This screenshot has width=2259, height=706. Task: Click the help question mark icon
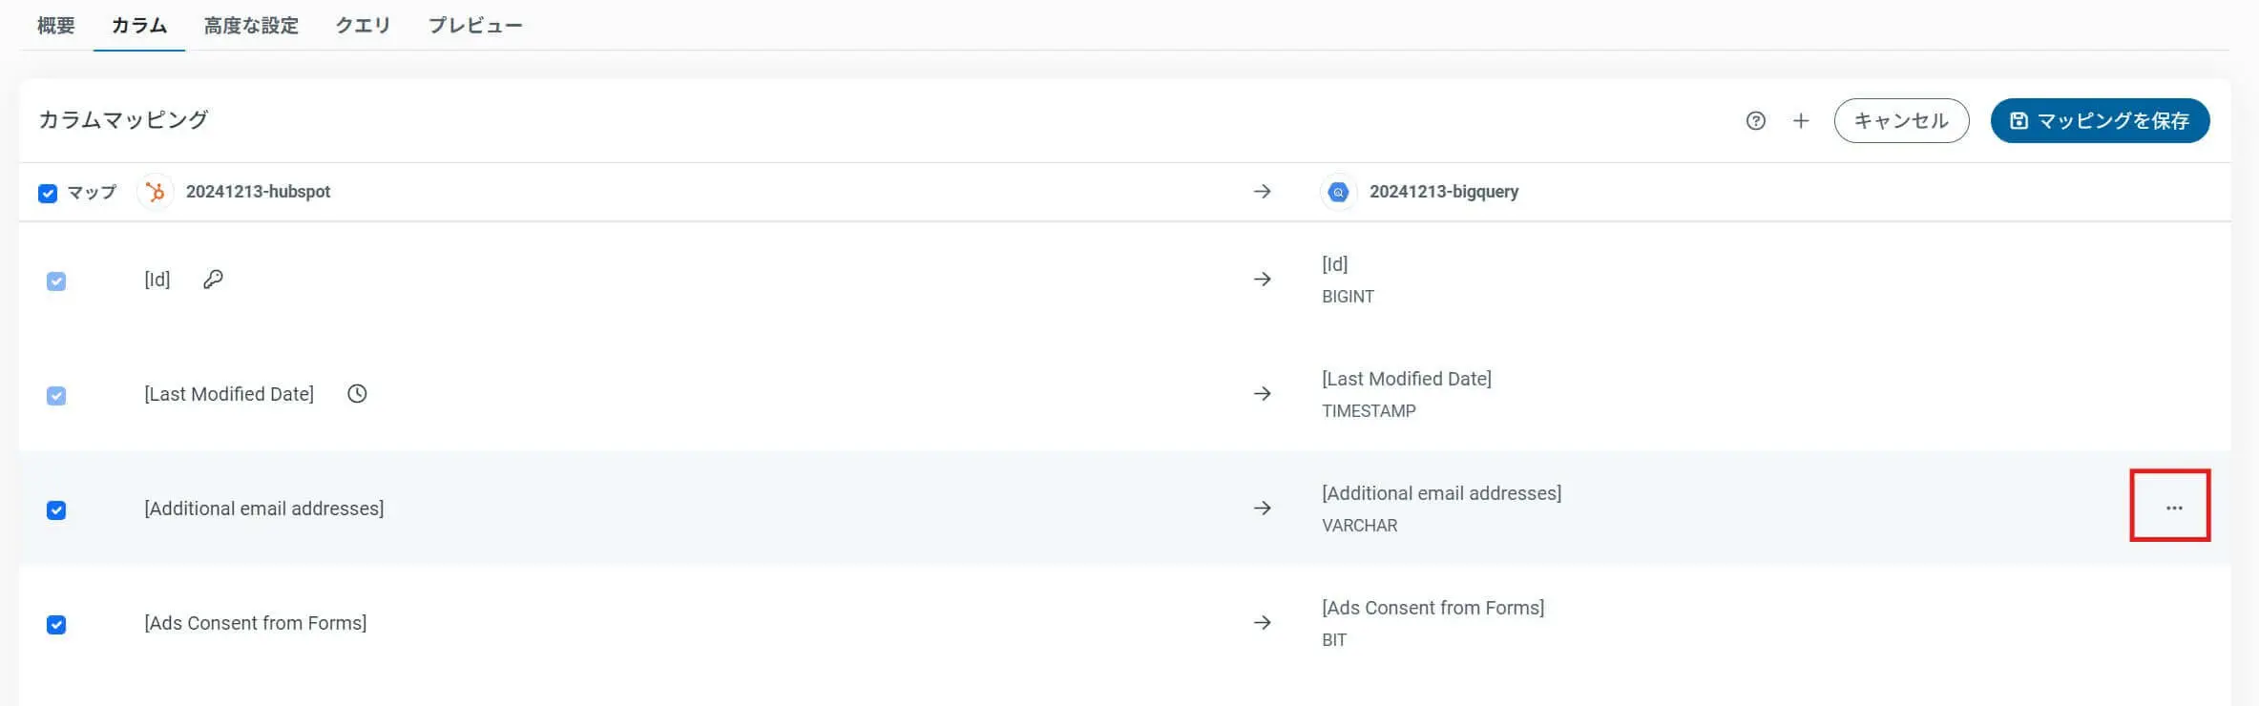(x=1755, y=121)
